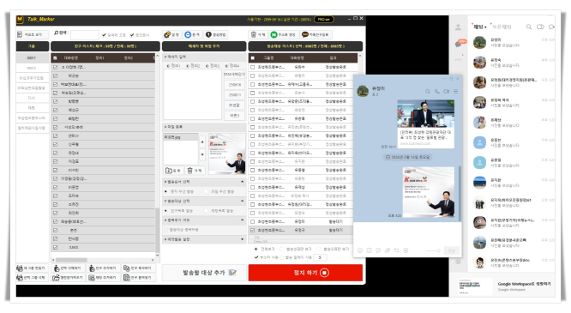Select the 파일 우선 발송 radio option
The image size is (571, 313).
pyautogui.click(x=219, y=191)
